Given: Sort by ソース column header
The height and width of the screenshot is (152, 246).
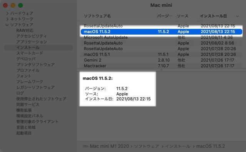Looking at the screenshot, I should point(183,16).
